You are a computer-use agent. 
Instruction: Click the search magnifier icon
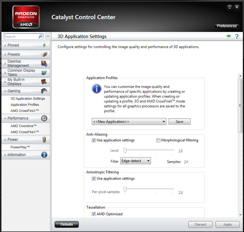coord(40,36)
